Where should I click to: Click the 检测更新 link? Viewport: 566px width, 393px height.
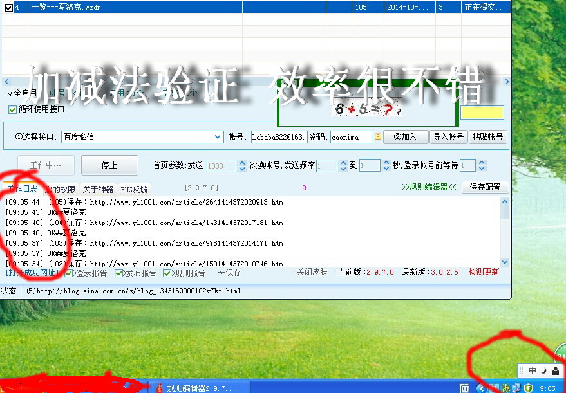pyautogui.click(x=483, y=272)
